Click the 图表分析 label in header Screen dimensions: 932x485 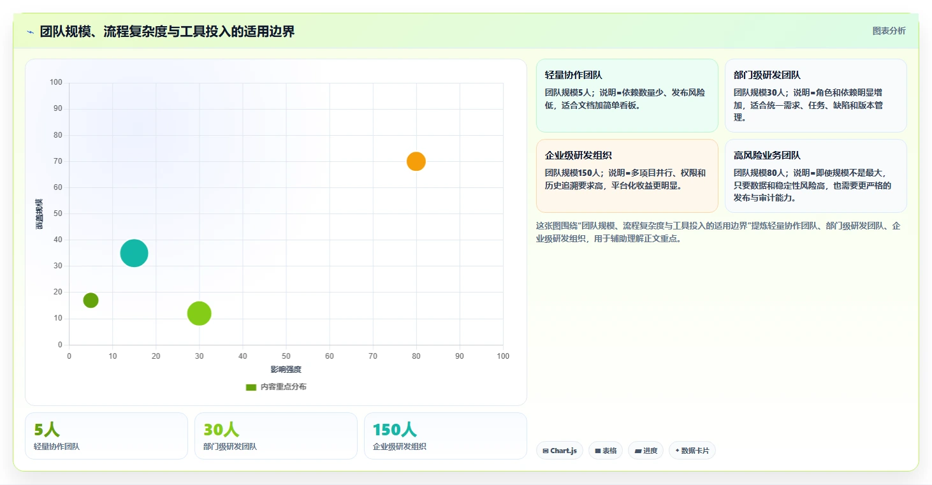tap(889, 31)
